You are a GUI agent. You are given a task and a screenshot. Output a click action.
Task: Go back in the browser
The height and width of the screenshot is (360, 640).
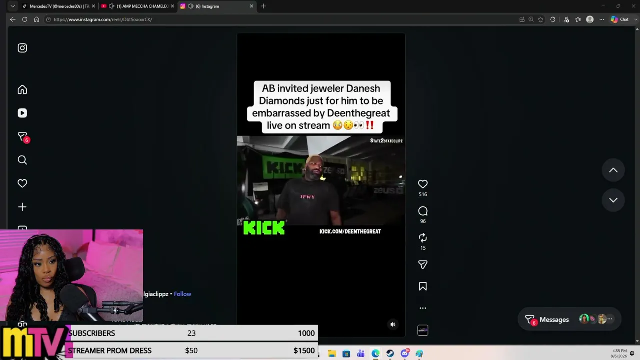coord(13,19)
